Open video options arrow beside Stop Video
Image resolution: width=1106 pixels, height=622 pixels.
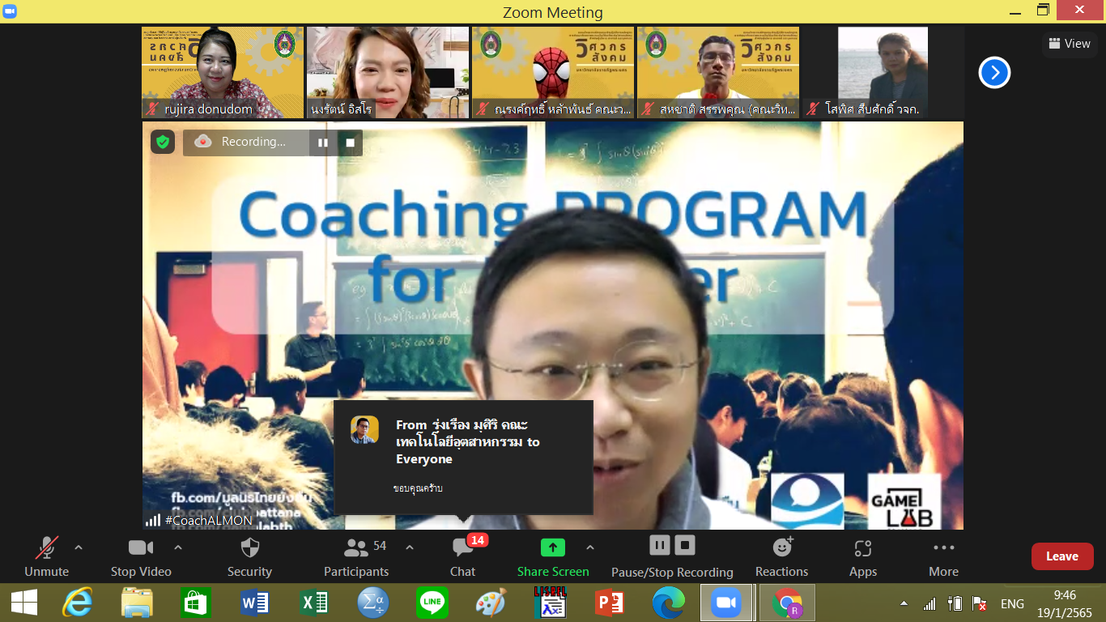(x=178, y=548)
